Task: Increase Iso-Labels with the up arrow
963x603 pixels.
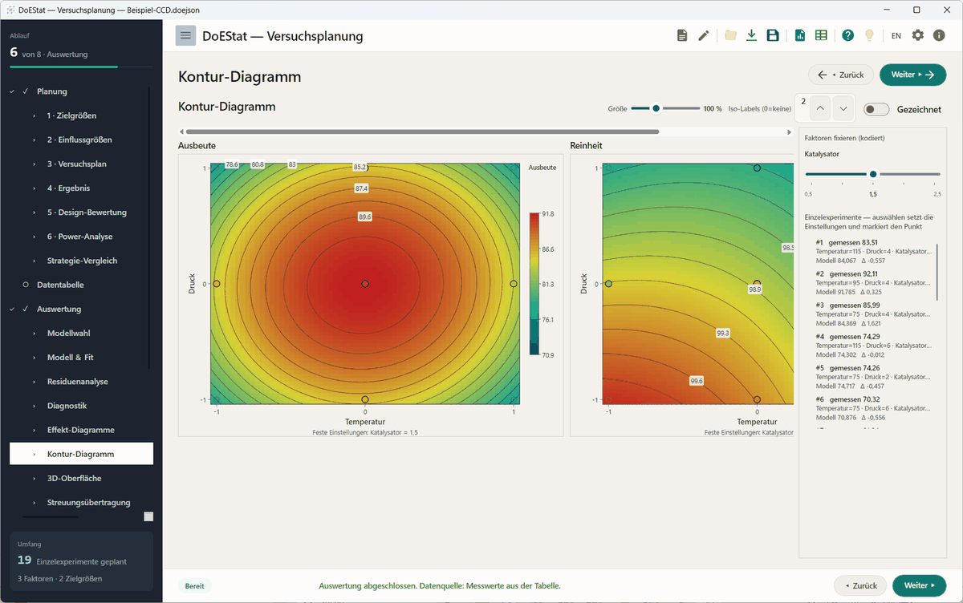Action: click(820, 108)
